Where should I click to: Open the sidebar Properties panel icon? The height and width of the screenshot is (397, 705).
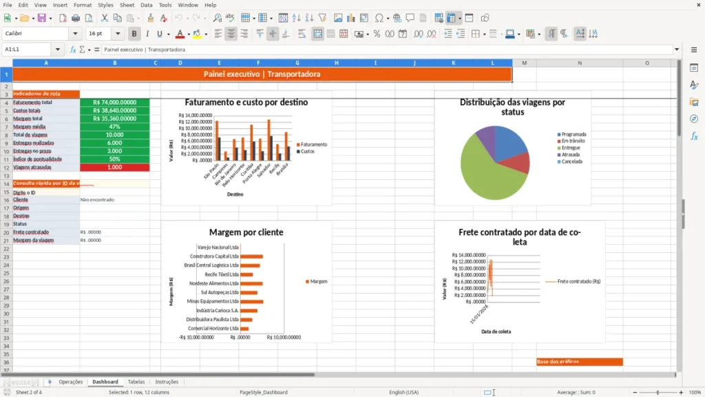(694, 68)
